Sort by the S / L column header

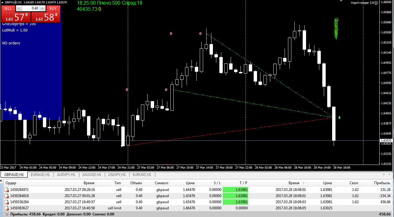(x=209, y=183)
